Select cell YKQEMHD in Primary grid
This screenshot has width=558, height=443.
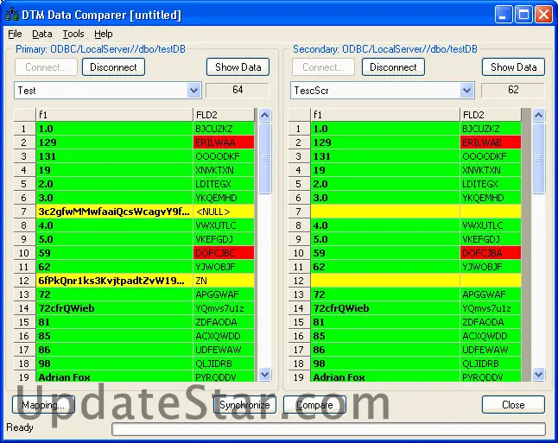coord(224,198)
